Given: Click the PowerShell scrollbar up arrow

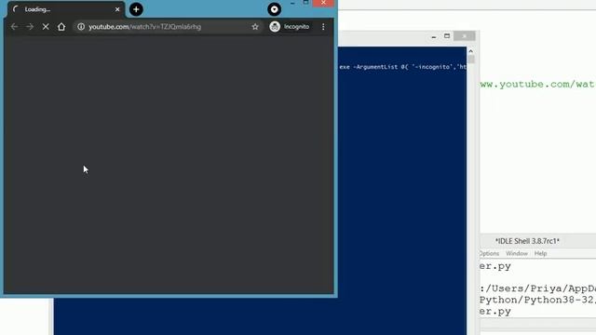Looking at the screenshot, I should 471,51.
